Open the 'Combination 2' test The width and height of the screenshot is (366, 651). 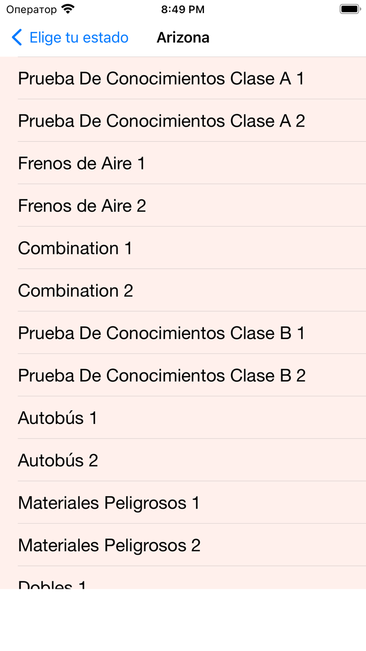pyautogui.click(x=75, y=290)
